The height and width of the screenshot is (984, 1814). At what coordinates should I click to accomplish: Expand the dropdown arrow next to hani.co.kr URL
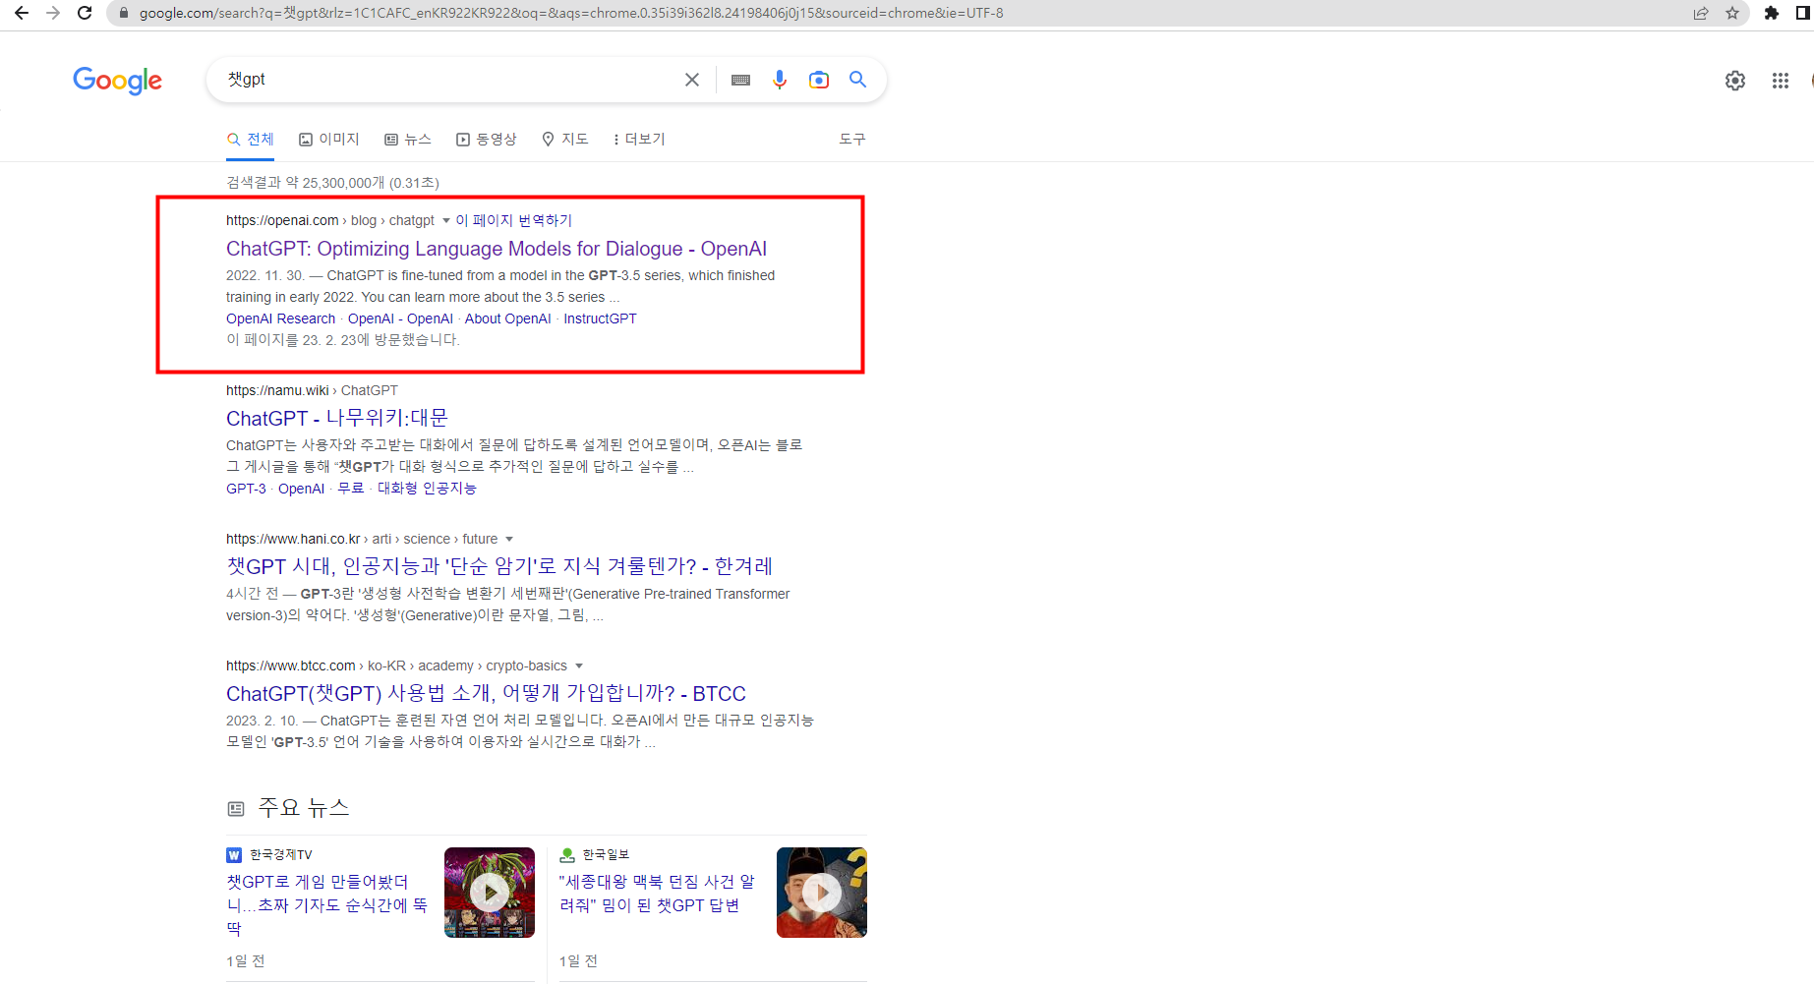pyautogui.click(x=509, y=539)
